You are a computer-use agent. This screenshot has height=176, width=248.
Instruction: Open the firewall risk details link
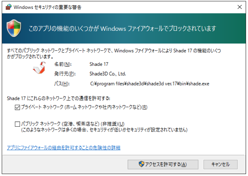(x=63, y=148)
